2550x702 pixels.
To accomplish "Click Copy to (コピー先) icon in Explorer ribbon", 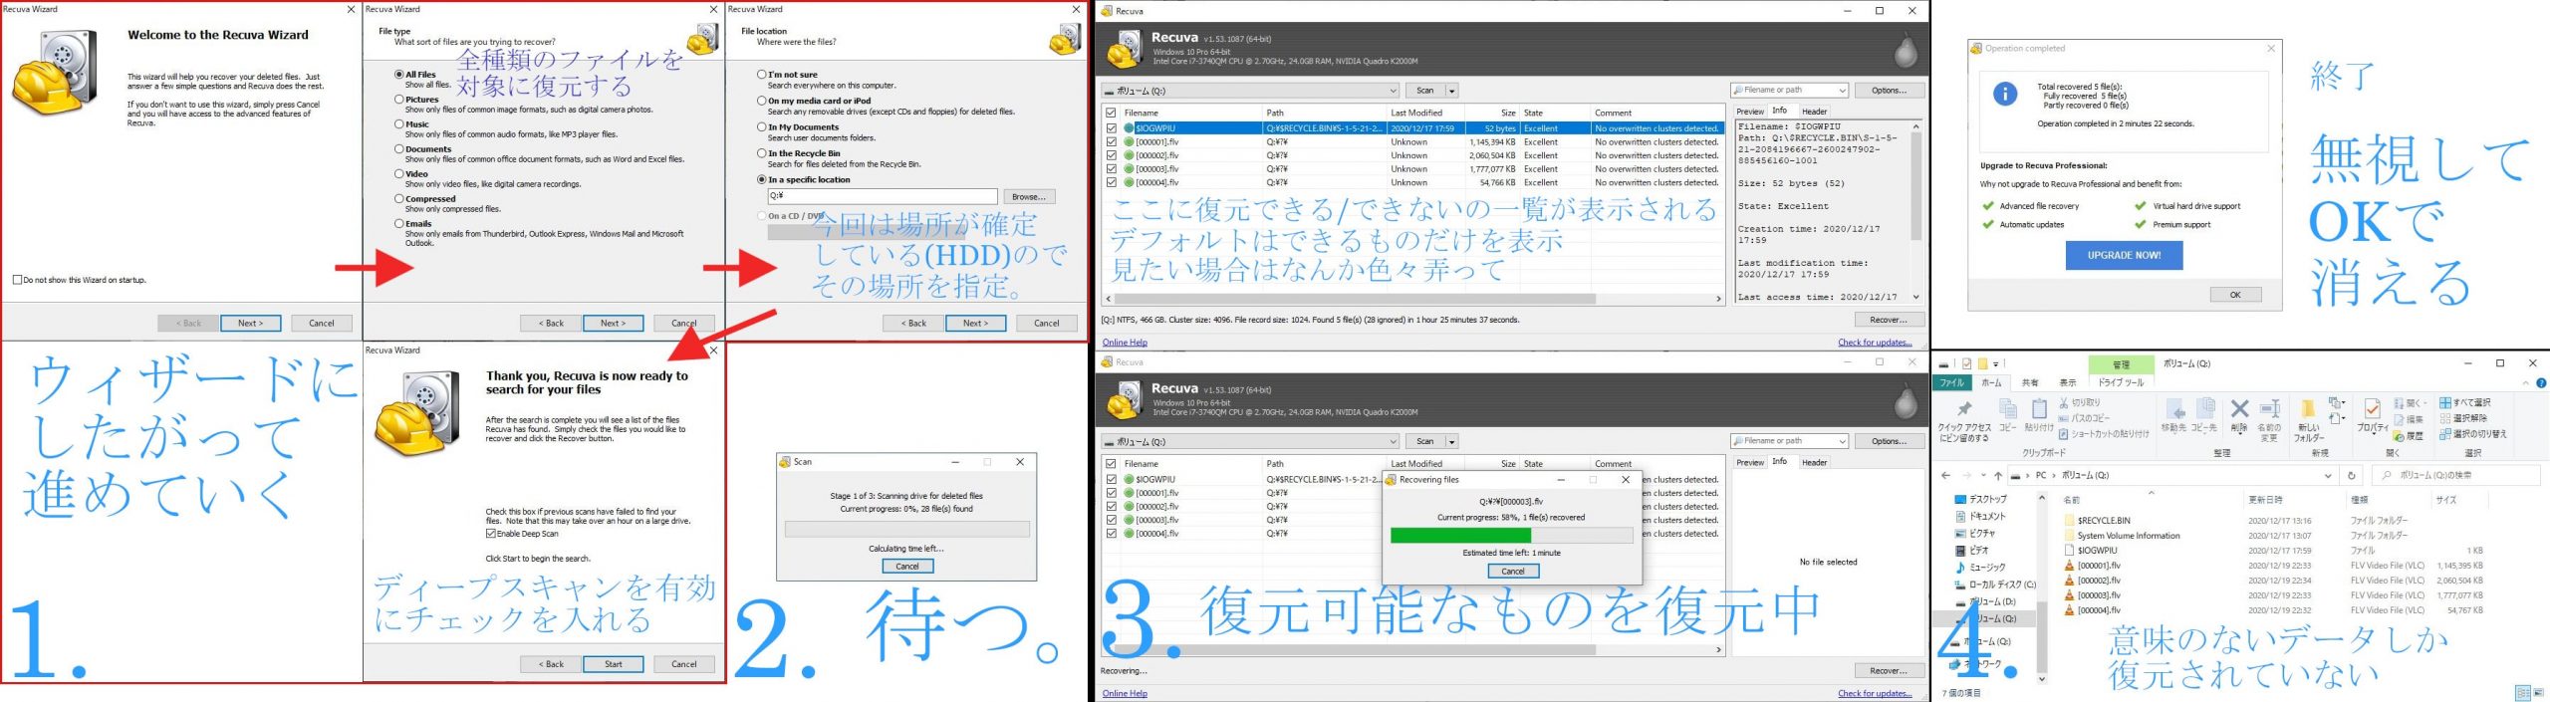I will pos(2204,409).
